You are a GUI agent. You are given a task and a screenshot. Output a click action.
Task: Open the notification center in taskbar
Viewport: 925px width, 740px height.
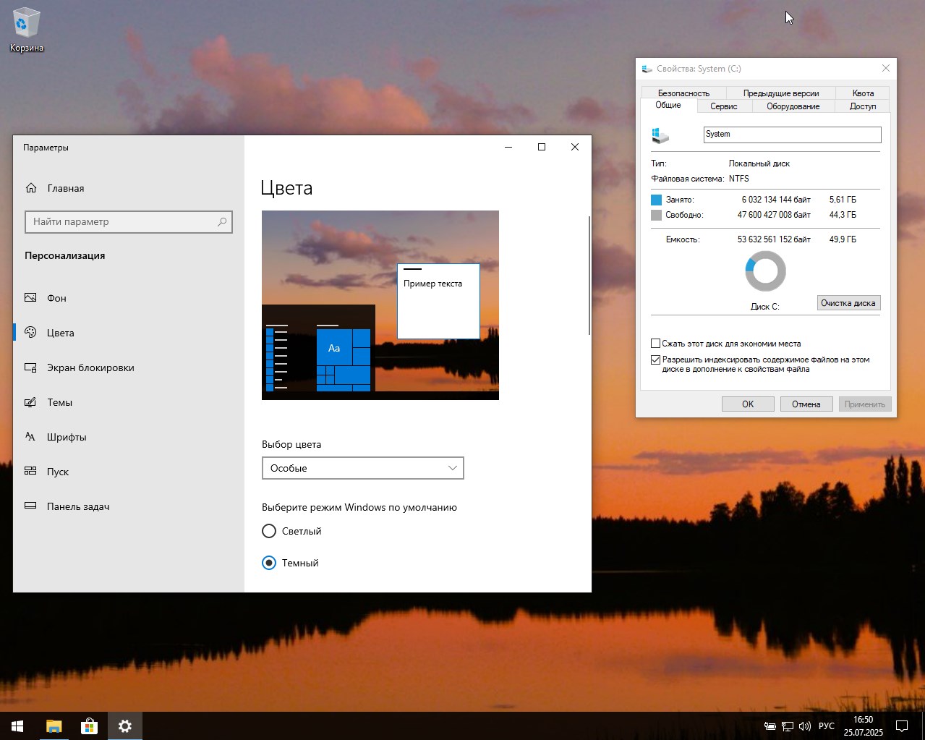902,726
